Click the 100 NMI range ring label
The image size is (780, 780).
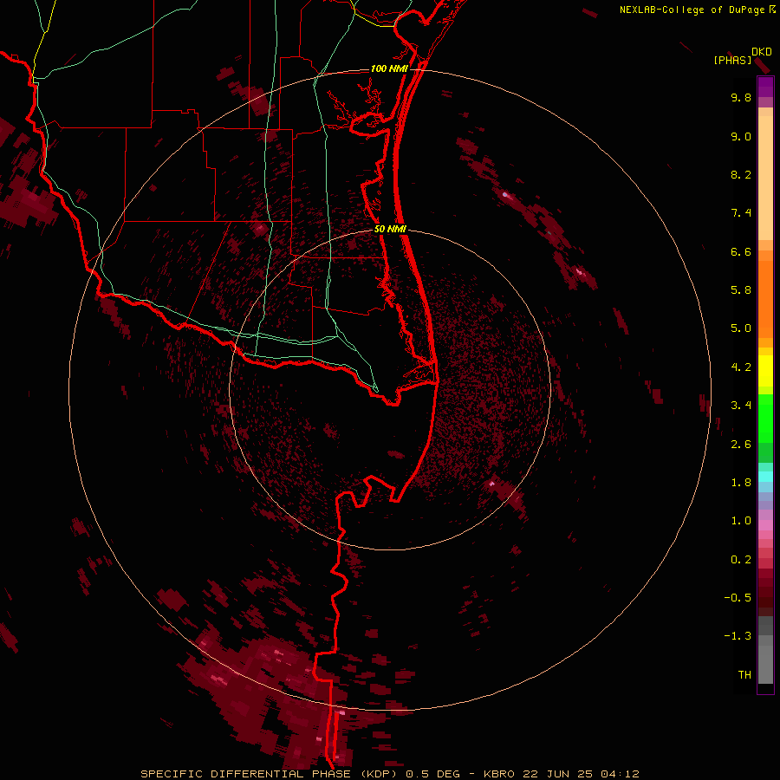[x=389, y=68]
